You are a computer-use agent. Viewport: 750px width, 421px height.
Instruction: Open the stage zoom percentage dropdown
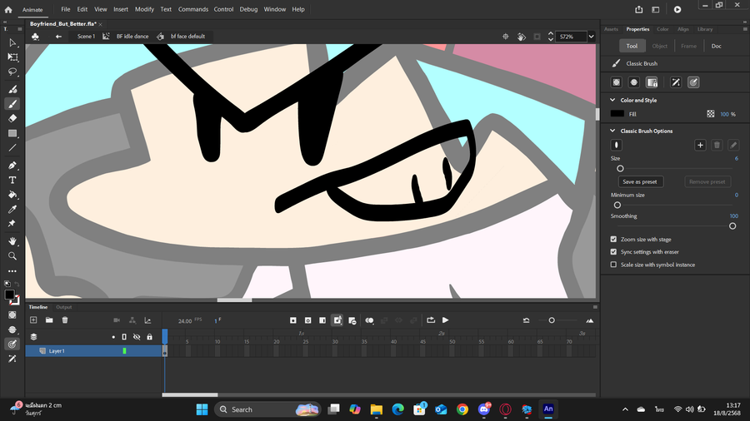coord(591,37)
